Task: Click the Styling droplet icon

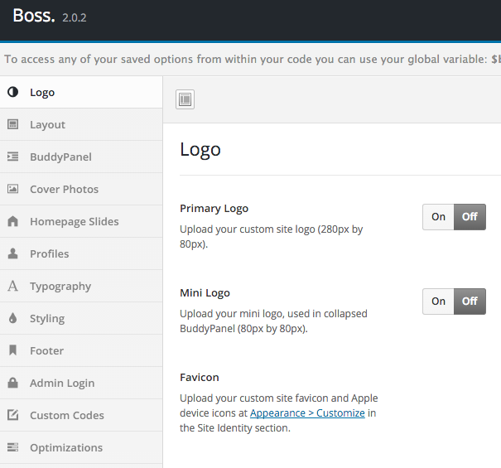Action: click(x=12, y=318)
